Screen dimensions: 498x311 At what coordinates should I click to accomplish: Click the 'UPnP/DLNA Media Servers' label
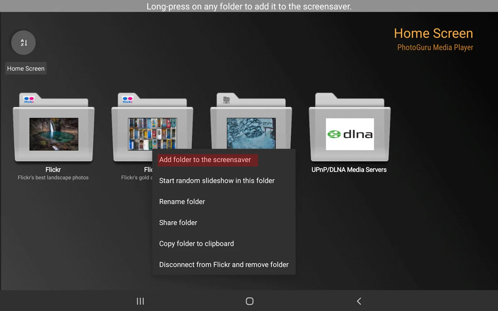(x=349, y=170)
